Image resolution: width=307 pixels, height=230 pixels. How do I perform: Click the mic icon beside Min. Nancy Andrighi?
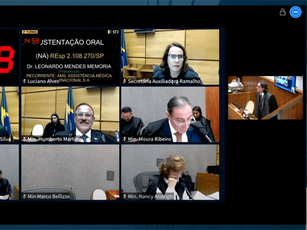tap(124, 196)
